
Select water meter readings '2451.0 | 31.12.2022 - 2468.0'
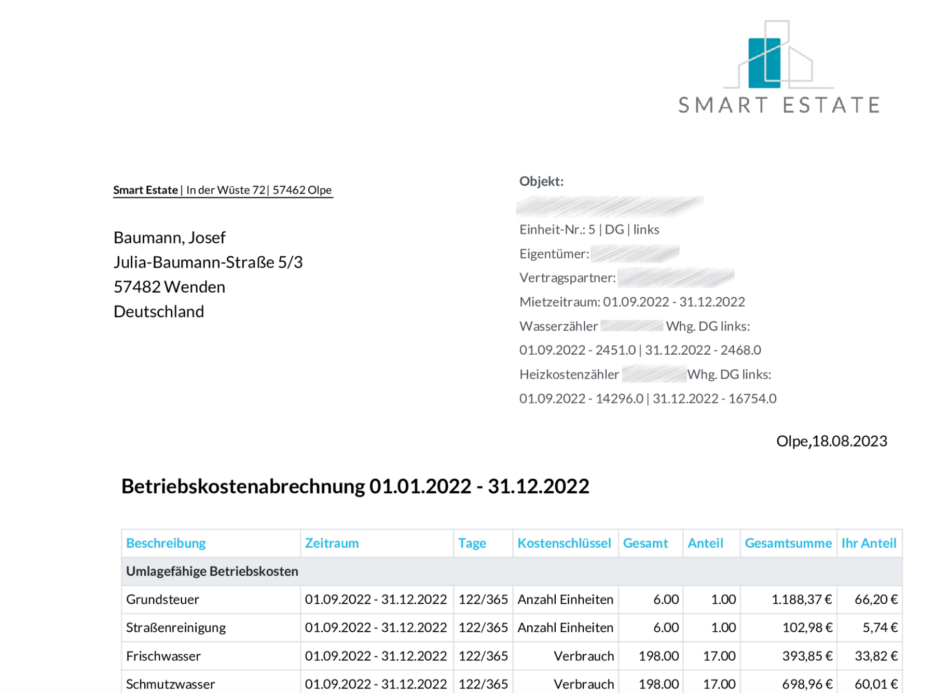pyautogui.click(x=678, y=350)
